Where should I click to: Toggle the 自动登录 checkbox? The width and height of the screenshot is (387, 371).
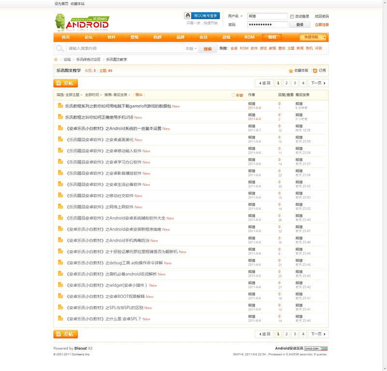pos(292,16)
